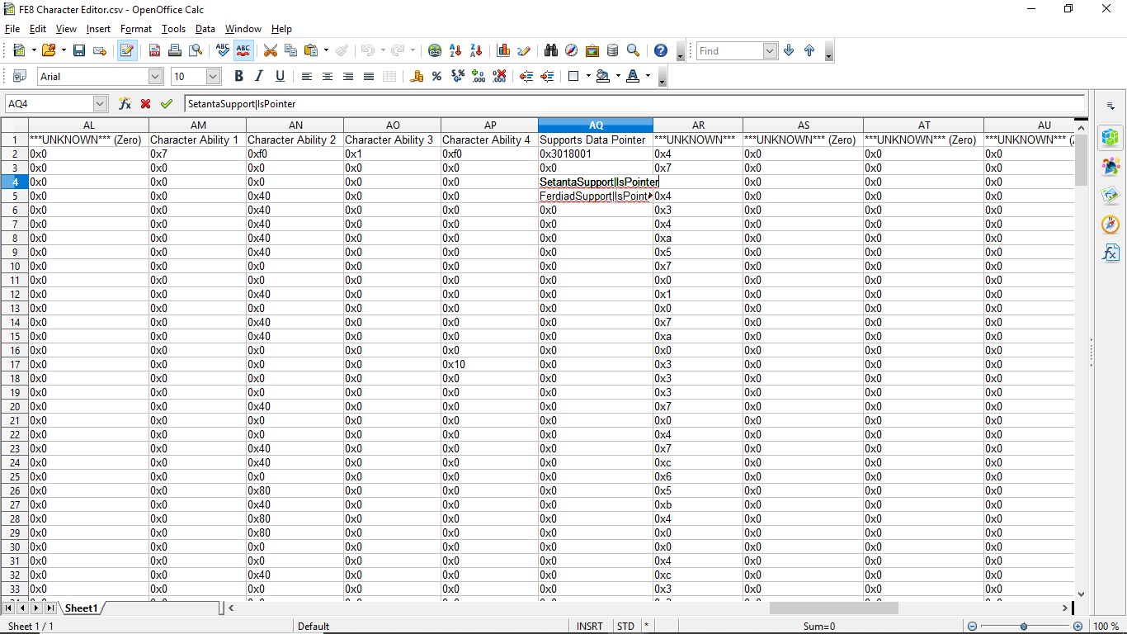
Task: Click Find Previous arrow
Action: [809, 51]
